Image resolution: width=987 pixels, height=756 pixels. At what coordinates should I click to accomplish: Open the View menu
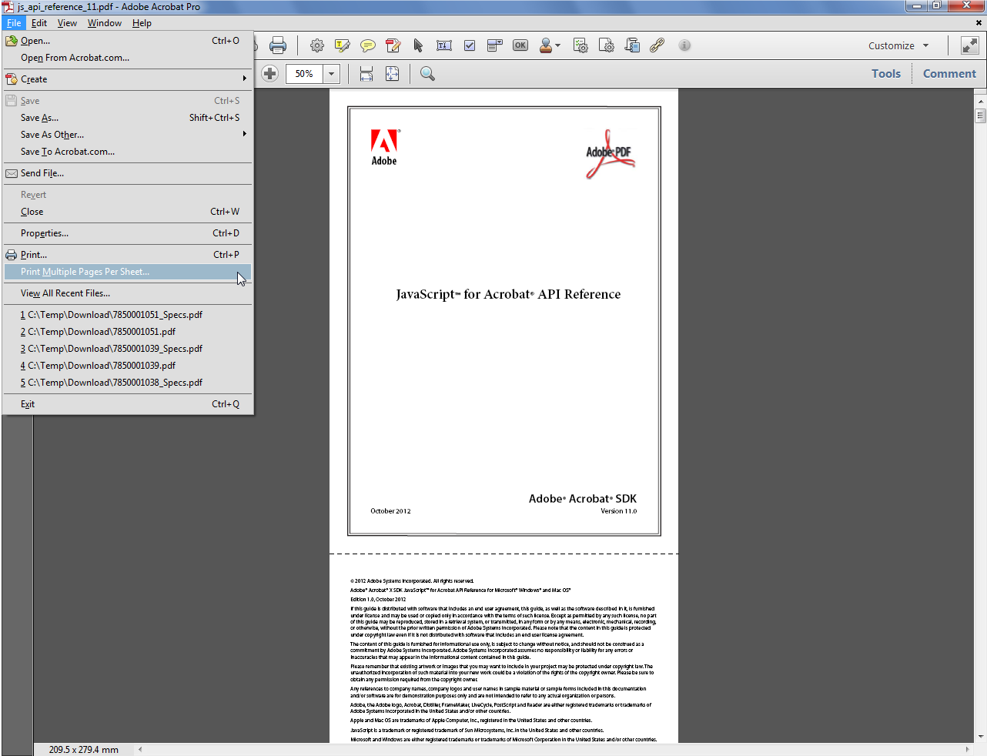pos(67,23)
